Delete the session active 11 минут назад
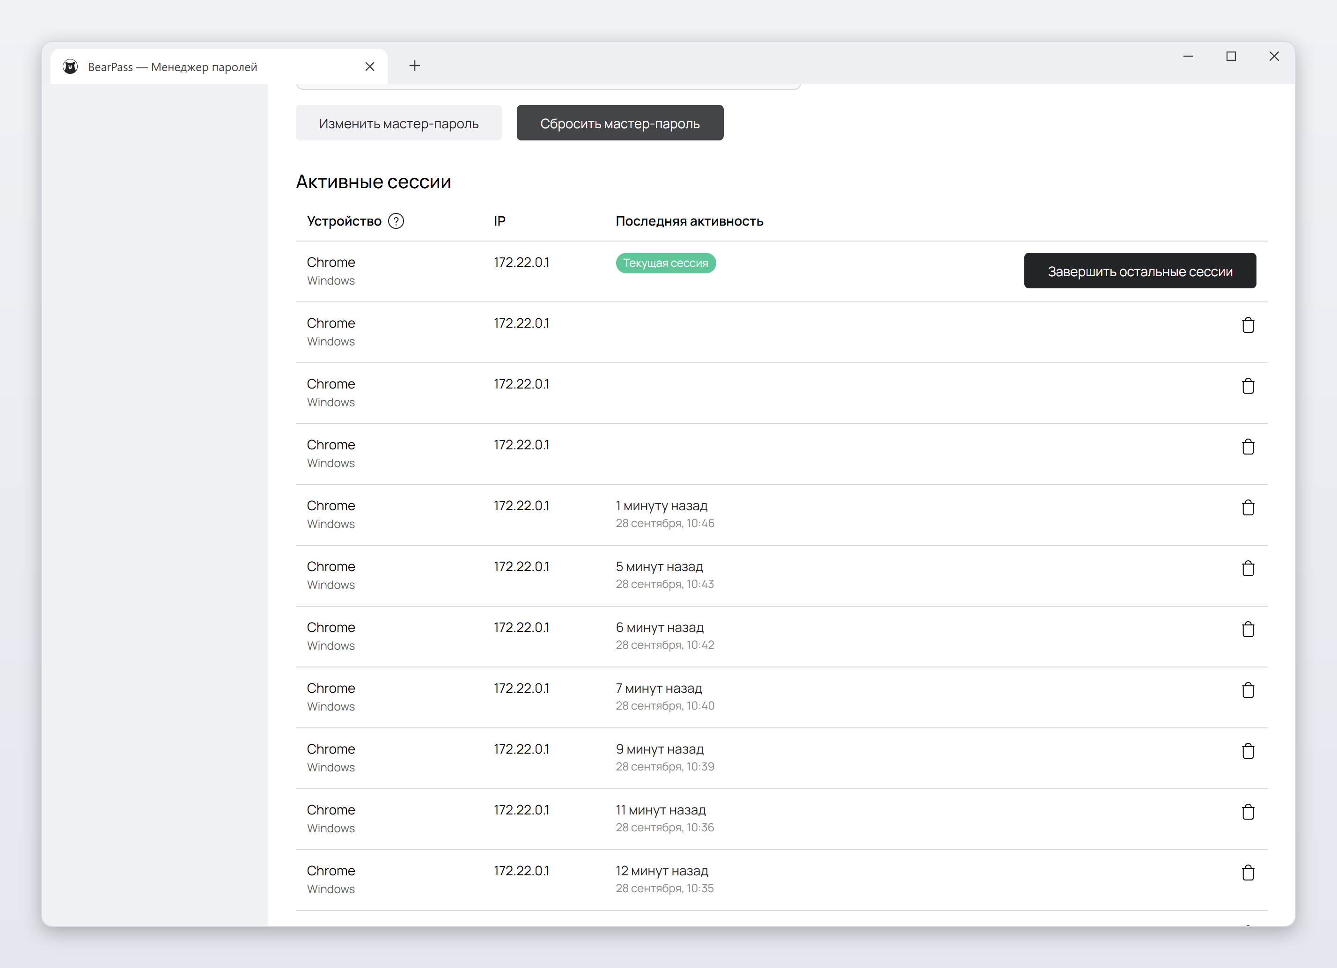 1248,812
